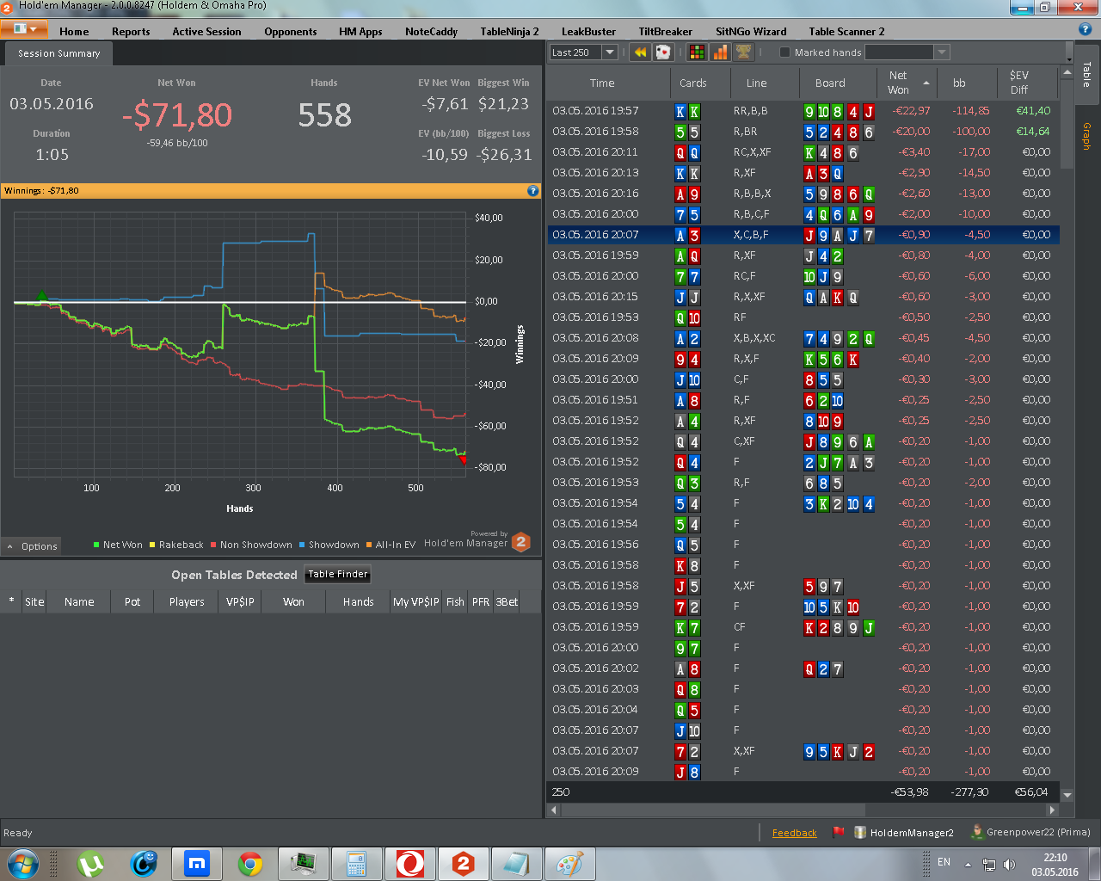Open the Feedback link
The height and width of the screenshot is (881, 1101).
pyautogui.click(x=794, y=833)
